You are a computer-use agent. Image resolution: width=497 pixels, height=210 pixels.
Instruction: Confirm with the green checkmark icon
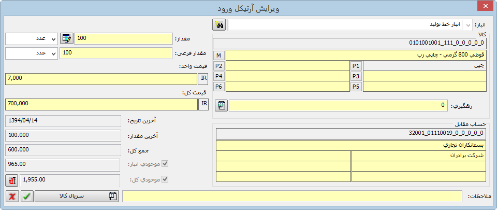click(x=27, y=196)
